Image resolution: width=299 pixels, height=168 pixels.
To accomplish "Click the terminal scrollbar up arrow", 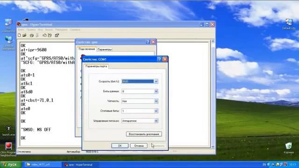I will (x=213, y=42).
